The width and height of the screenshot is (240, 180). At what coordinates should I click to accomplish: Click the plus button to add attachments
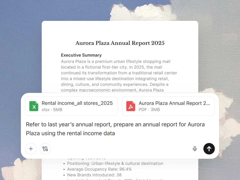pyautogui.click(x=31, y=149)
